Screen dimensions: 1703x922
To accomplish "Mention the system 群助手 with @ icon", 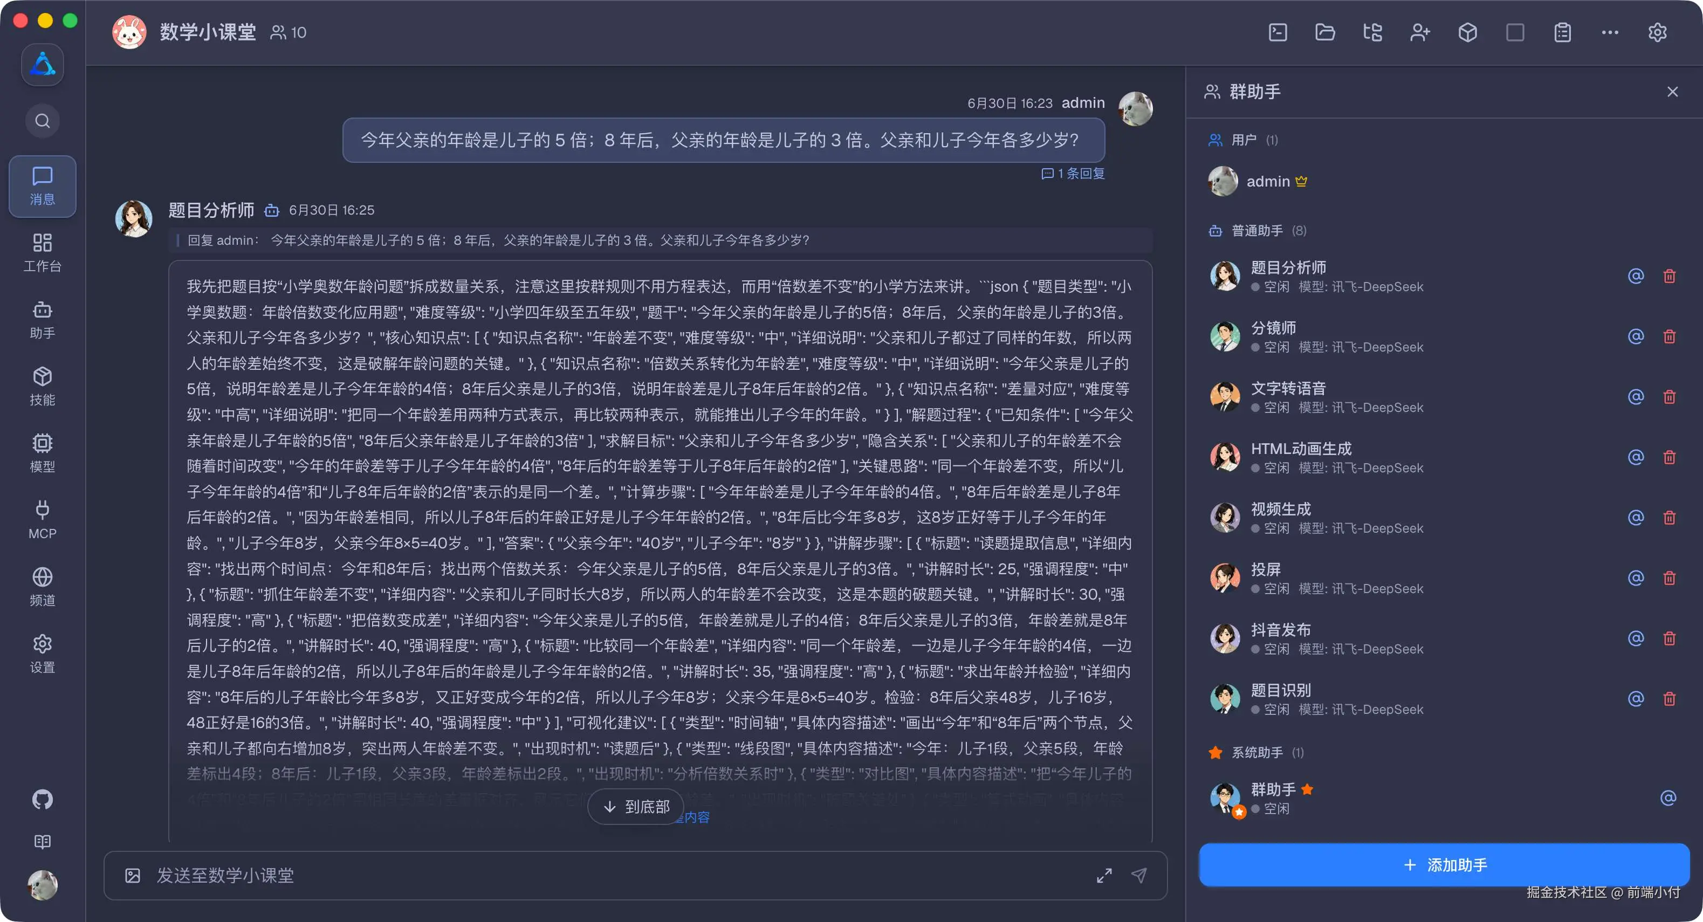I will [1668, 798].
